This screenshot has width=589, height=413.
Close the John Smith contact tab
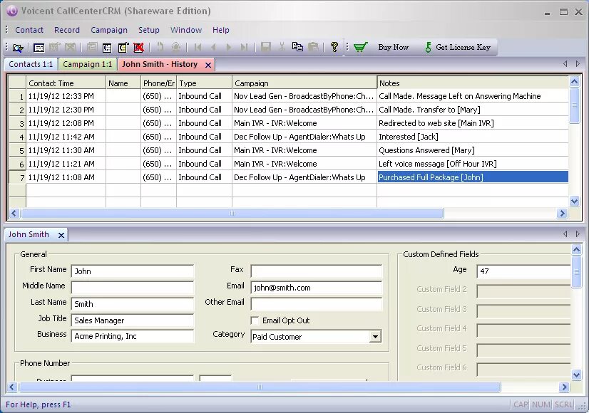coord(61,235)
